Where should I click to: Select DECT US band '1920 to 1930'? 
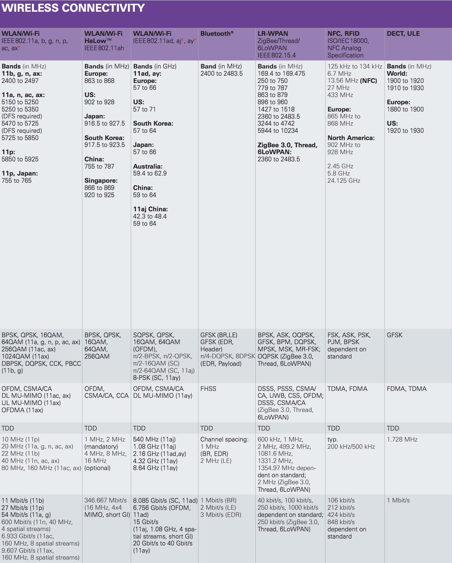[405, 131]
